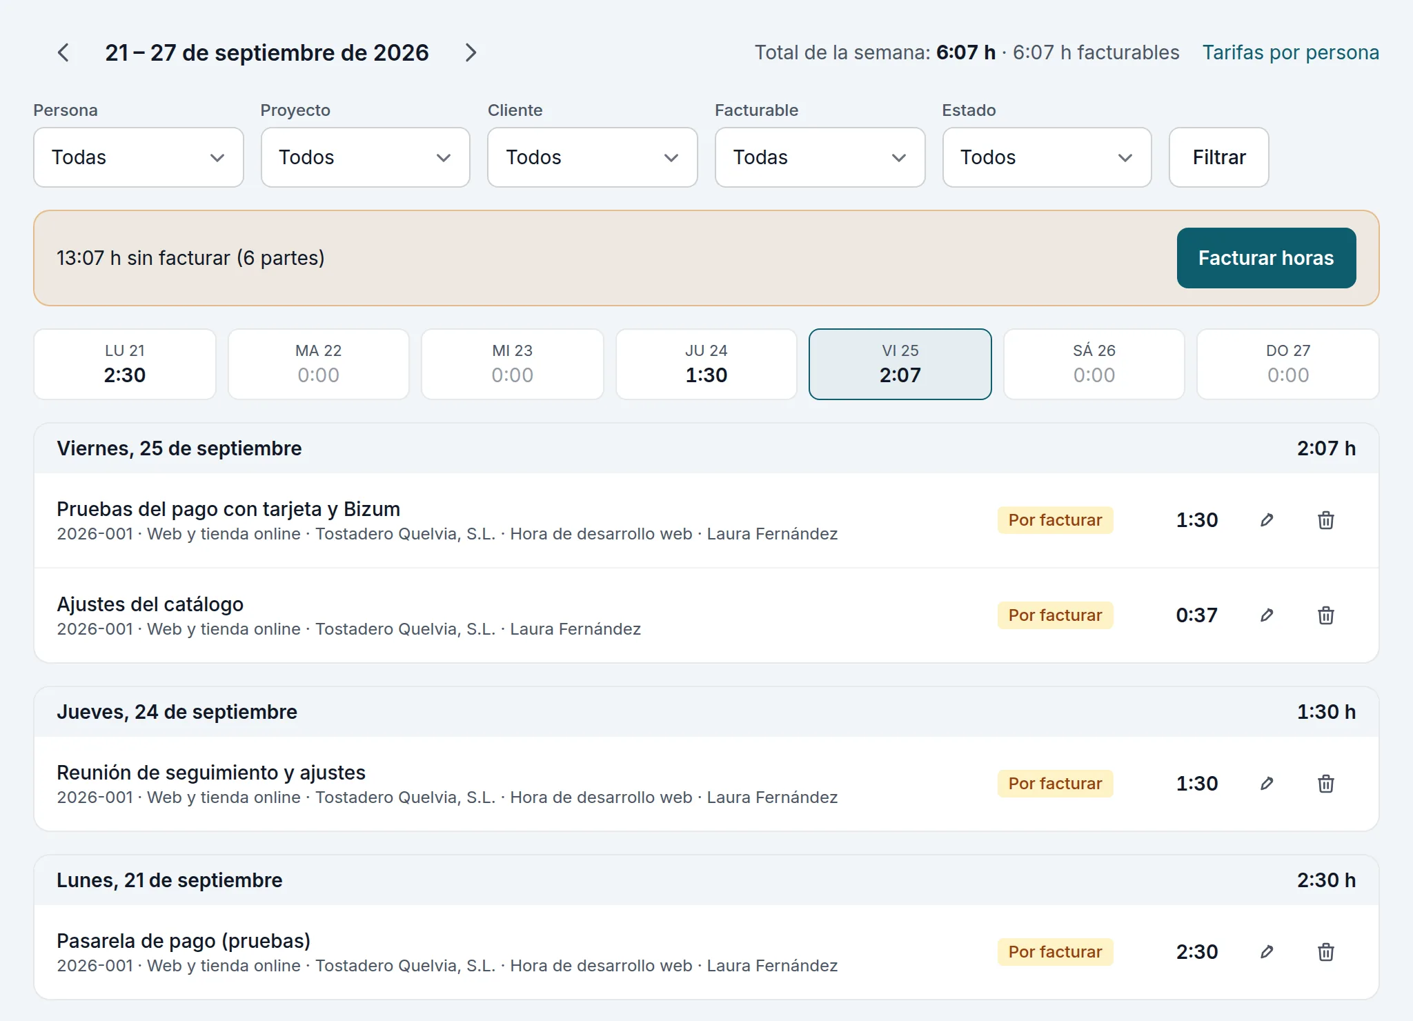Image resolution: width=1413 pixels, height=1021 pixels.
Task: Open the Proyecto filter dropdown
Action: pyautogui.click(x=366, y=157)
